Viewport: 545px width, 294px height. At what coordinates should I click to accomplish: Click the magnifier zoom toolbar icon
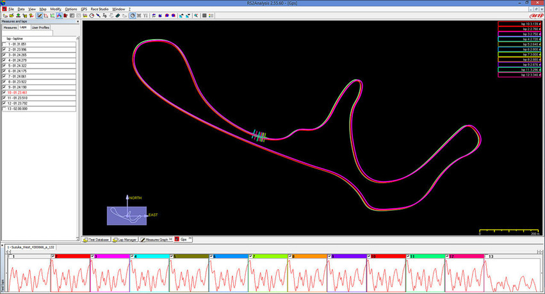(197, 15)
